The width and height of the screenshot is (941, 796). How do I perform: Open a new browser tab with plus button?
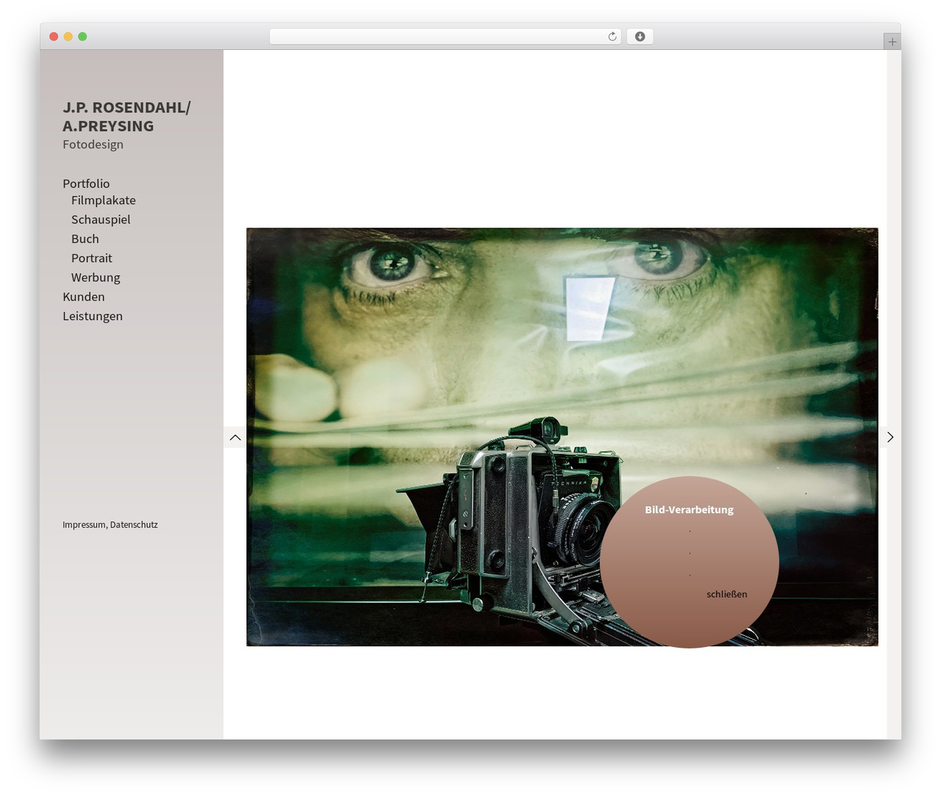[x=892, y=42]
